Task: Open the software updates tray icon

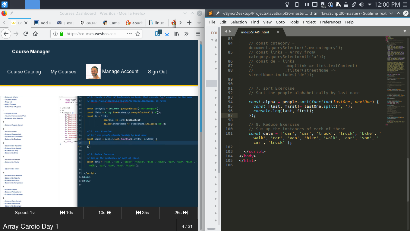Action: tap(331, 5)
